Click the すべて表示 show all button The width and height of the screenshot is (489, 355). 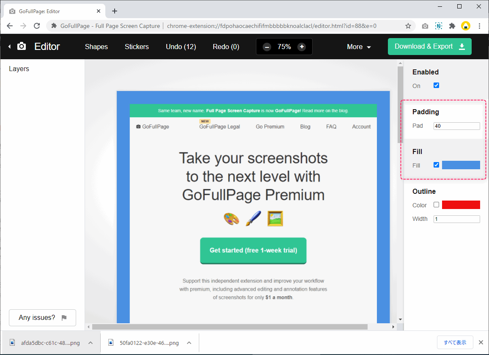tap(455, 343)
